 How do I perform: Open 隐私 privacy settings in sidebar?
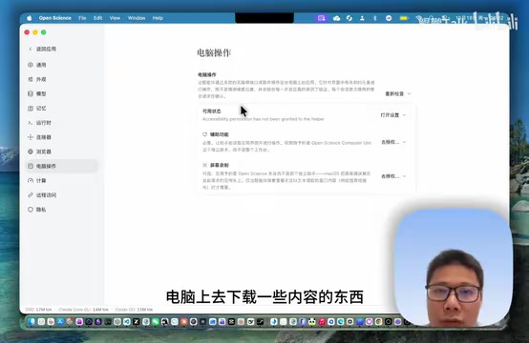click(37, 210)
